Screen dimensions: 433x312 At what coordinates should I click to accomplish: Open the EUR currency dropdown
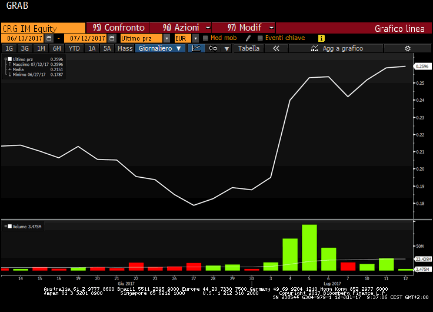pos(183,38)
